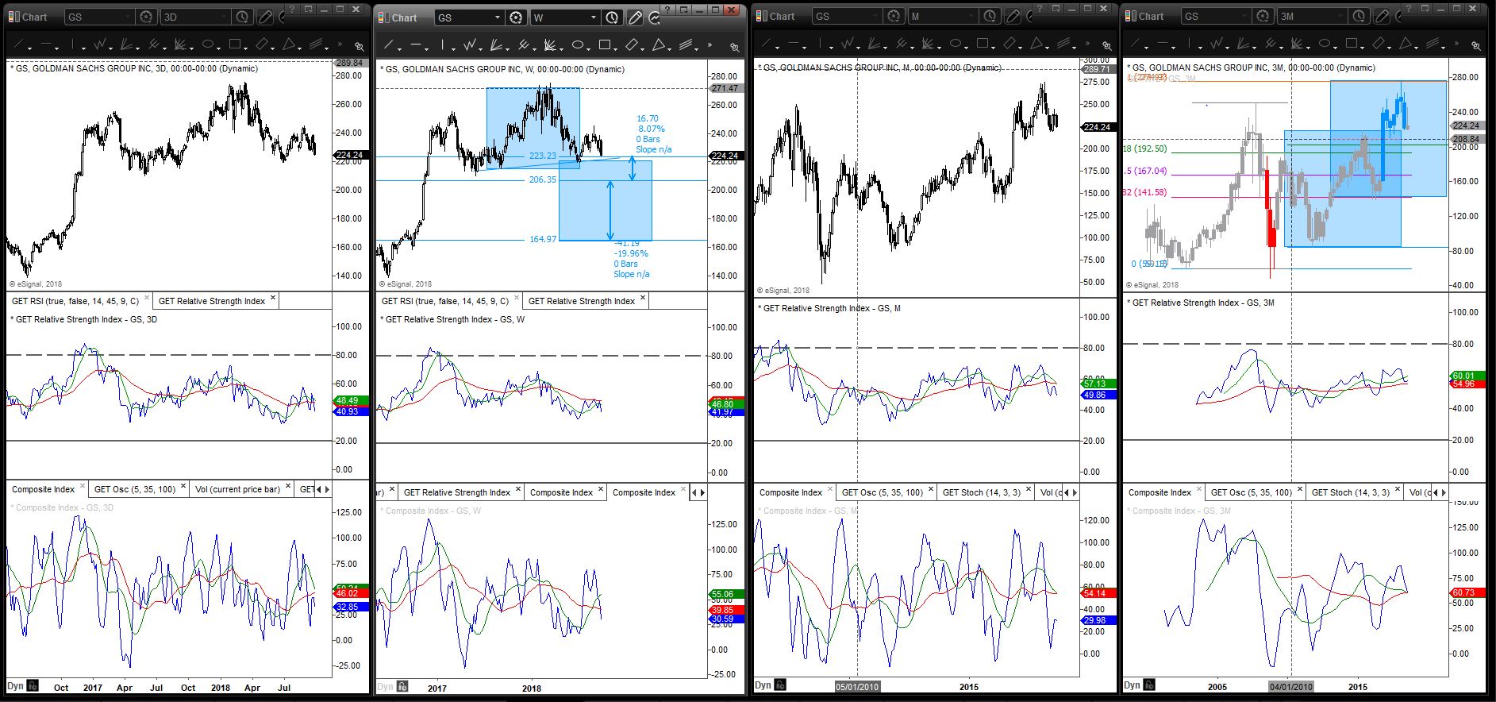Choose the rectangle tool in the 3M chart
Viewport: 1496px width, 702px height.
[1352, 44]
